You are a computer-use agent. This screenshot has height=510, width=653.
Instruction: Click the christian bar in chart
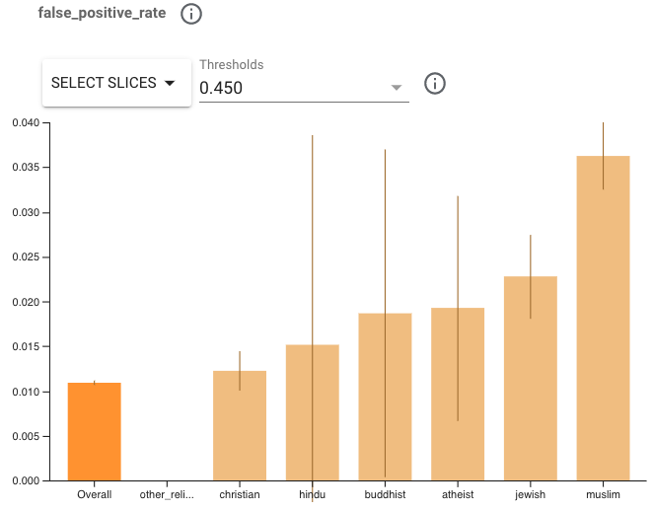pyautogui.click(x=240, y=426)
